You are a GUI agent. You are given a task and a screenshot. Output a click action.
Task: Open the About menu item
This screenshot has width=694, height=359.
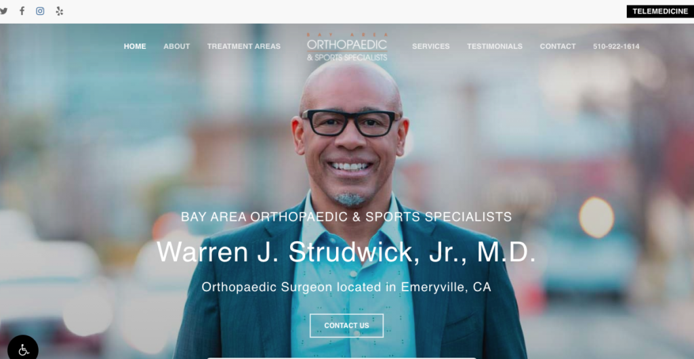tap(177, 47)
